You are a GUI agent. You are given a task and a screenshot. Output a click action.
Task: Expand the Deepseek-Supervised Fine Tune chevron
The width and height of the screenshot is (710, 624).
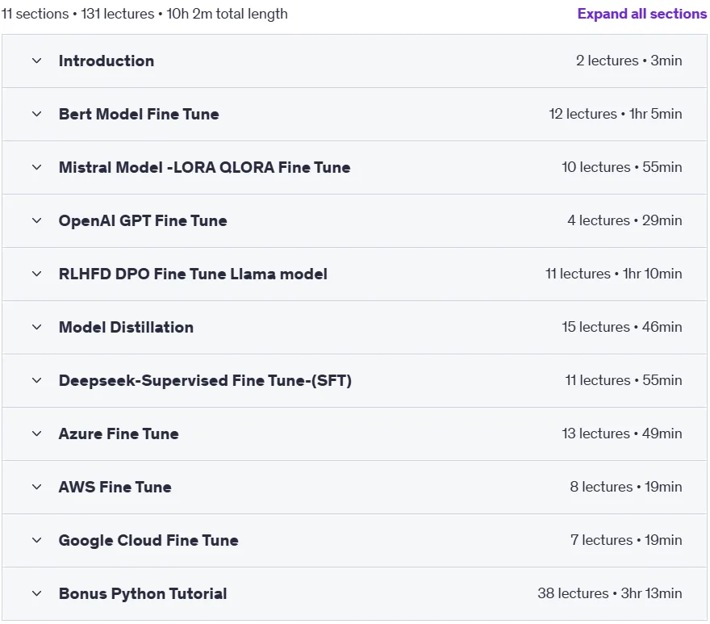pos(36,380)
